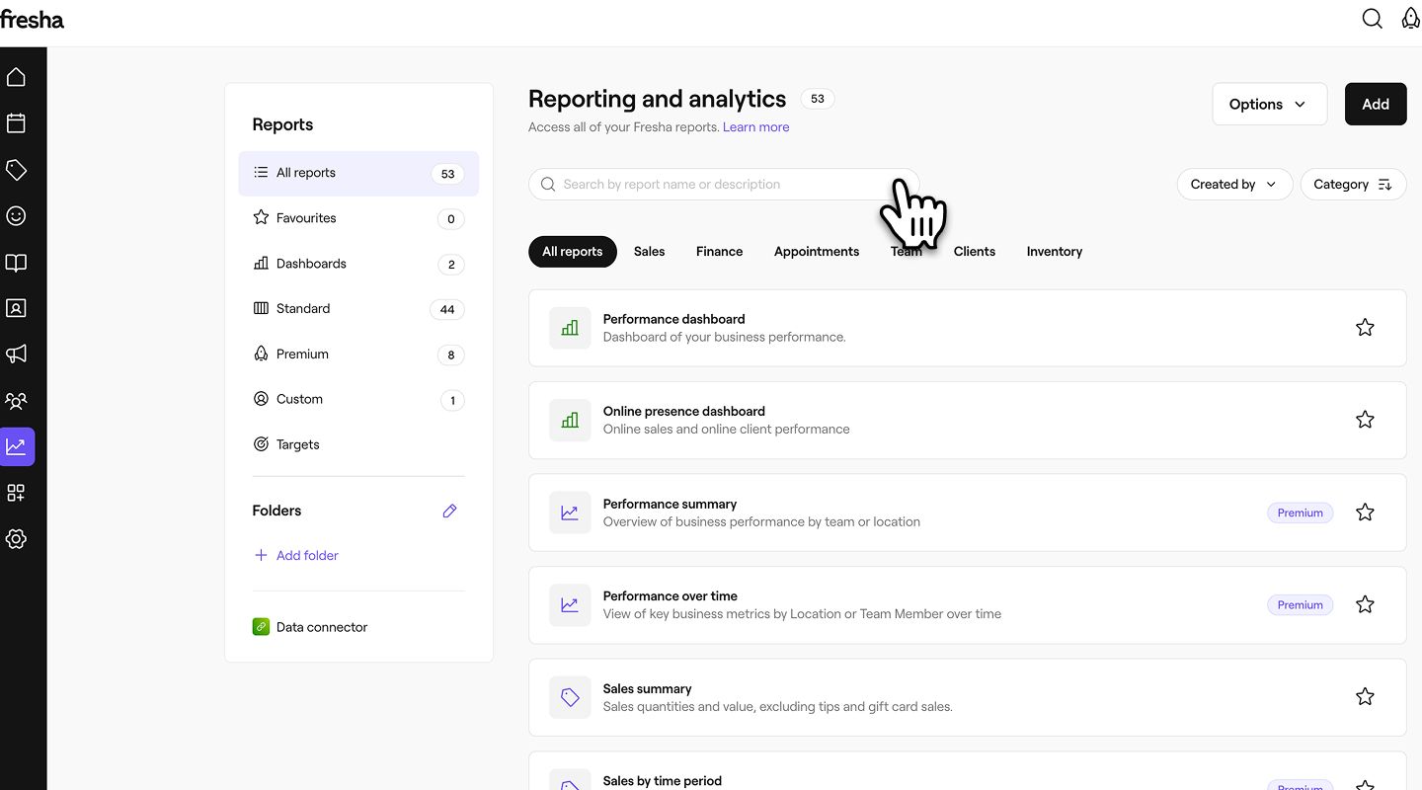Image resolution: width=1422 pixels, height=790 pixels.
Task: Open the team members icon in sidebar
Action: click(x=16, y=401)
